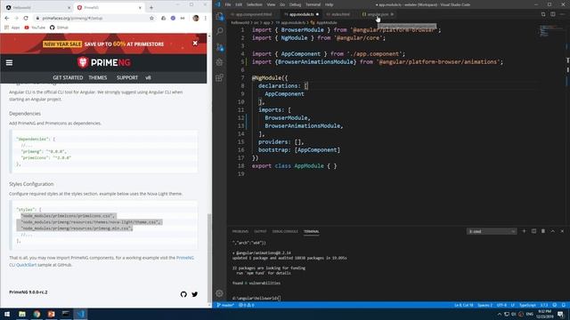Switch to the HelloWorld Chrome tab
Screen dimensions: 570x320
click(x=37, y=7)
